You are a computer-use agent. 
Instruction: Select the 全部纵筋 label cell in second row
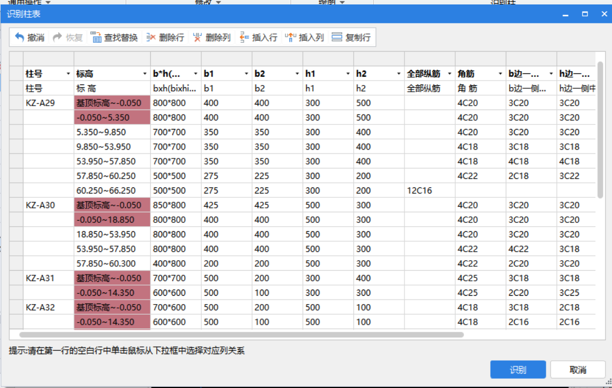(430, 88)
